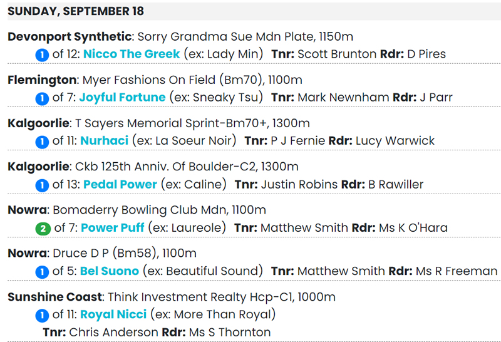Open the Royal Nicci horse link
The width and height of the screenshot is (501, 342).
(x=113, y=314)
